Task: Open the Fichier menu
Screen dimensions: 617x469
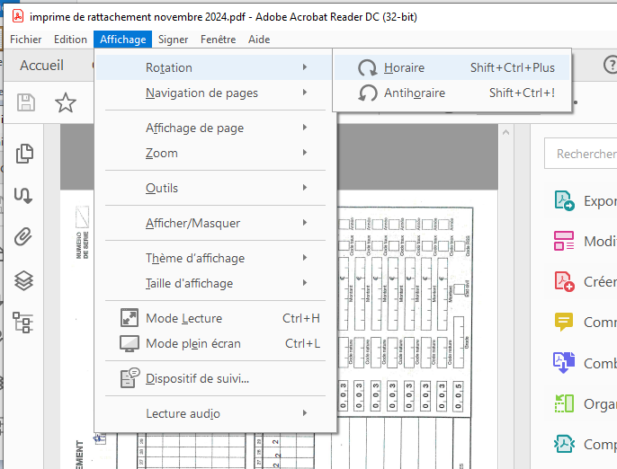Action: pos(25,40)
